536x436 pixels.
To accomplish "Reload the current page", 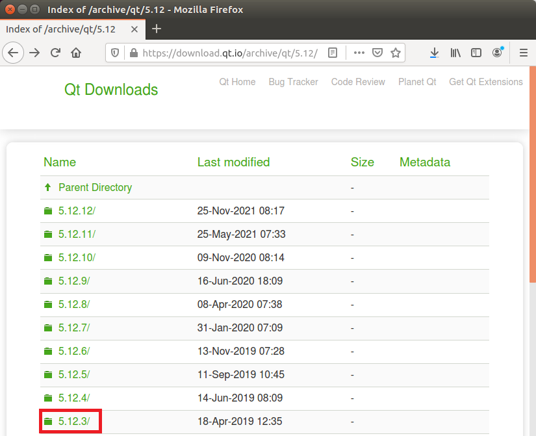I will pyautogui.click(x=55, y=53).
